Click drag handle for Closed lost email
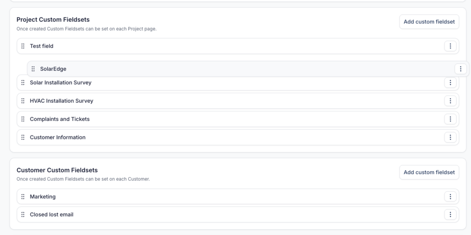 coord(23,214)
